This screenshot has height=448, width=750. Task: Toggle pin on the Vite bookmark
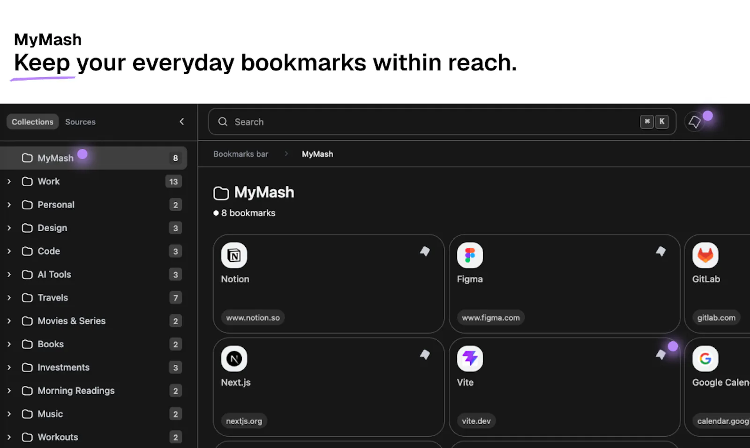coord(660,355)
